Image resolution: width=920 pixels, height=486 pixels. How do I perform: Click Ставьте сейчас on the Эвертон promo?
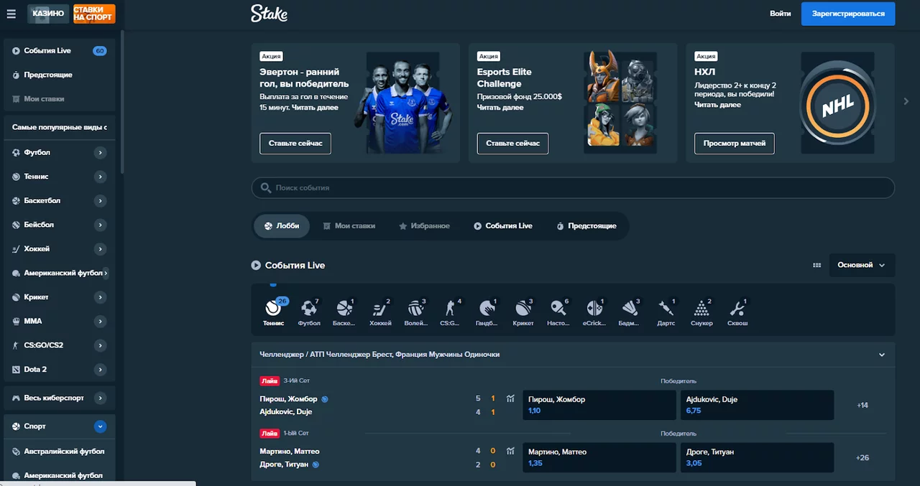(295, 144)
